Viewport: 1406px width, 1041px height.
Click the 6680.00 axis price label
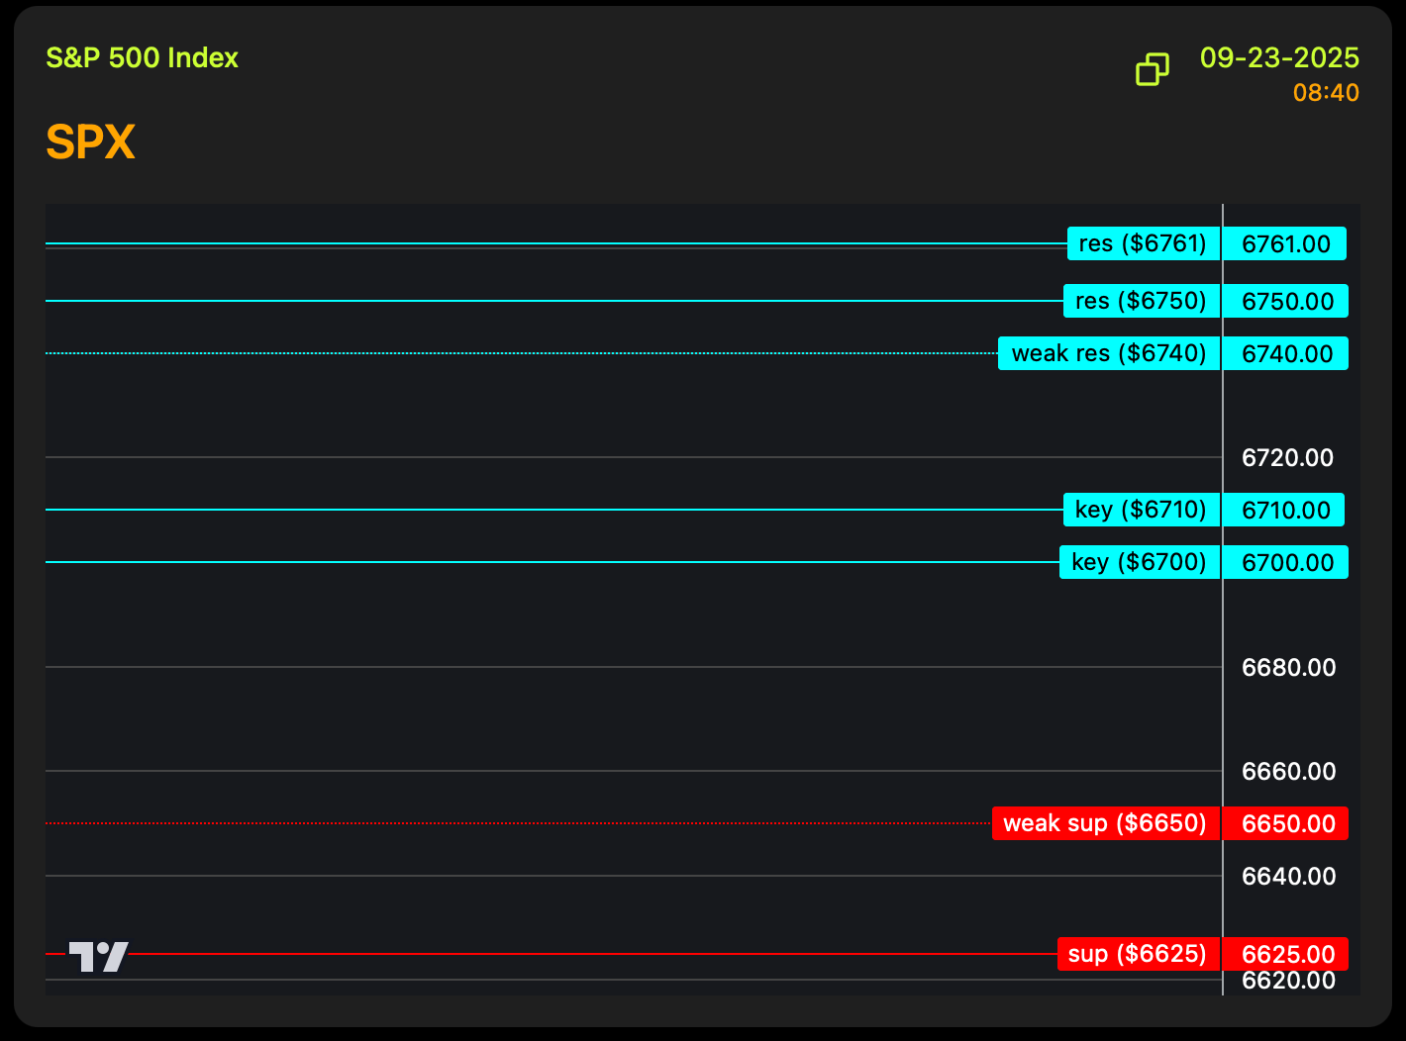pos(1288,668)
